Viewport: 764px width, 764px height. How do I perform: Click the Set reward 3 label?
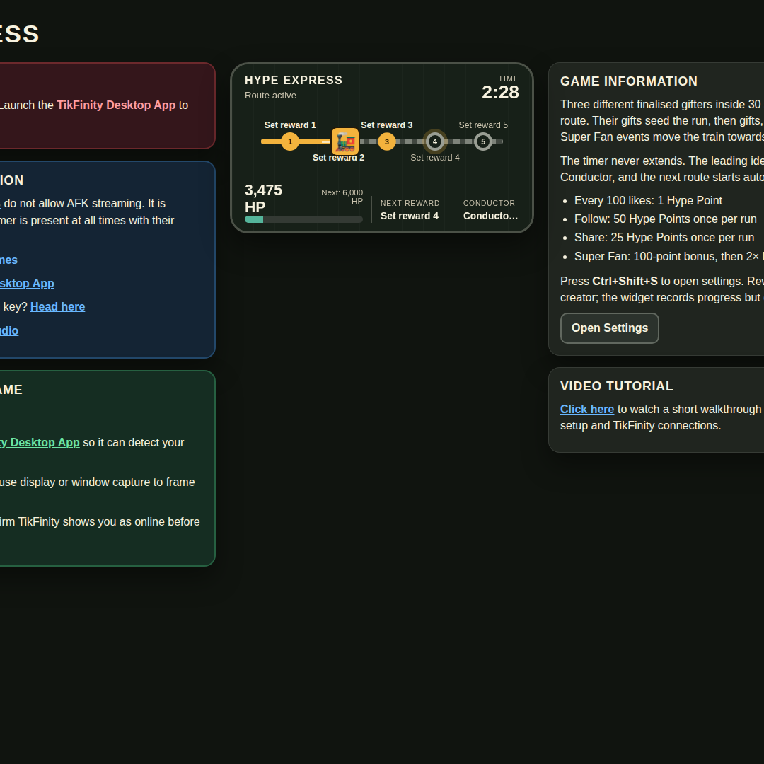pos(387,125)
